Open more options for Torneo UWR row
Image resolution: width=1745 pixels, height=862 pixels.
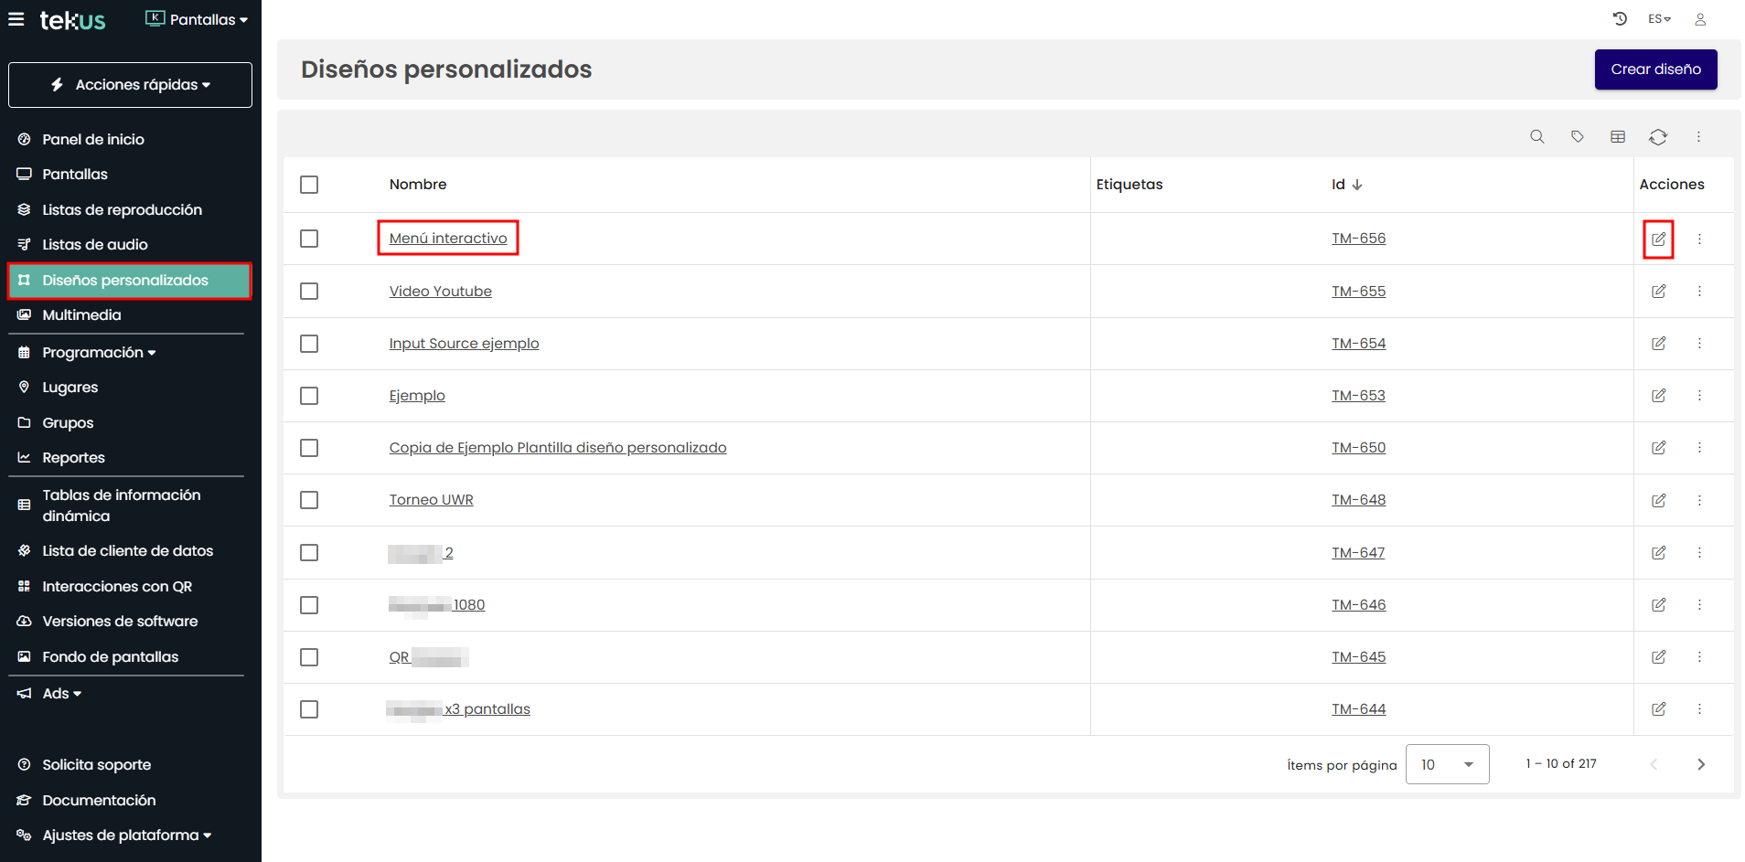click(1699, 501)
